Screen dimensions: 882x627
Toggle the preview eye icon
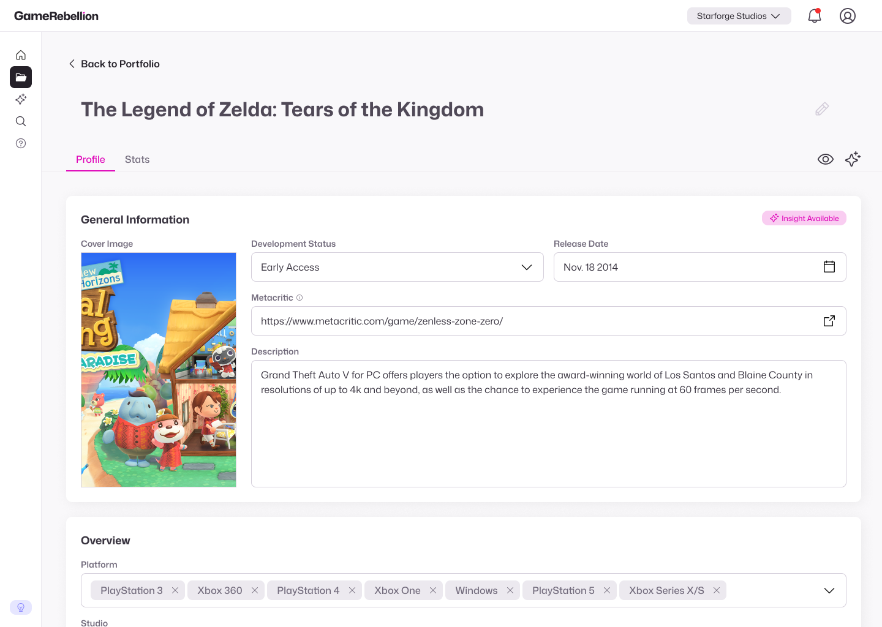(x=825, y=159)
